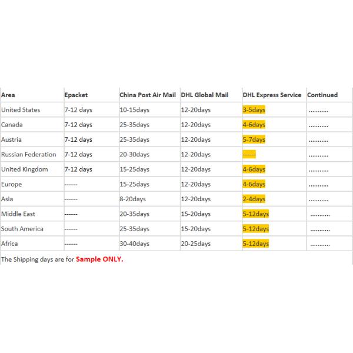Viewport: 353px width, 353px height.
Task: Click the "8-20days" cell in Asia row
Action: pyautogui.click(x=132, y=199)
